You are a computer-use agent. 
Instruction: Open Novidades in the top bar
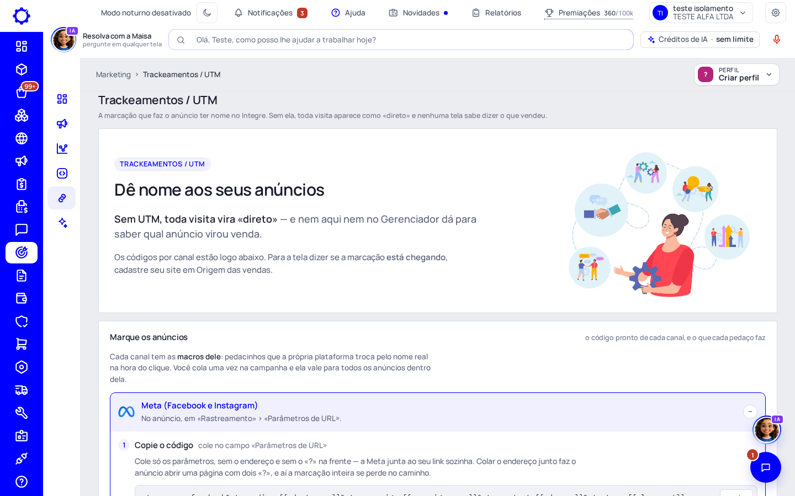(418, 13)
